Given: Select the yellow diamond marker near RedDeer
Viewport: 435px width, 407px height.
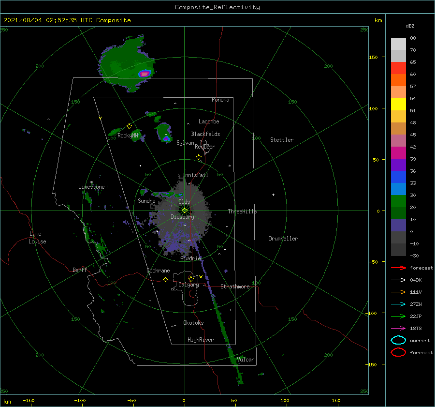Looking at the screenshot, I should pyautogui.click(x=199, y=157).
